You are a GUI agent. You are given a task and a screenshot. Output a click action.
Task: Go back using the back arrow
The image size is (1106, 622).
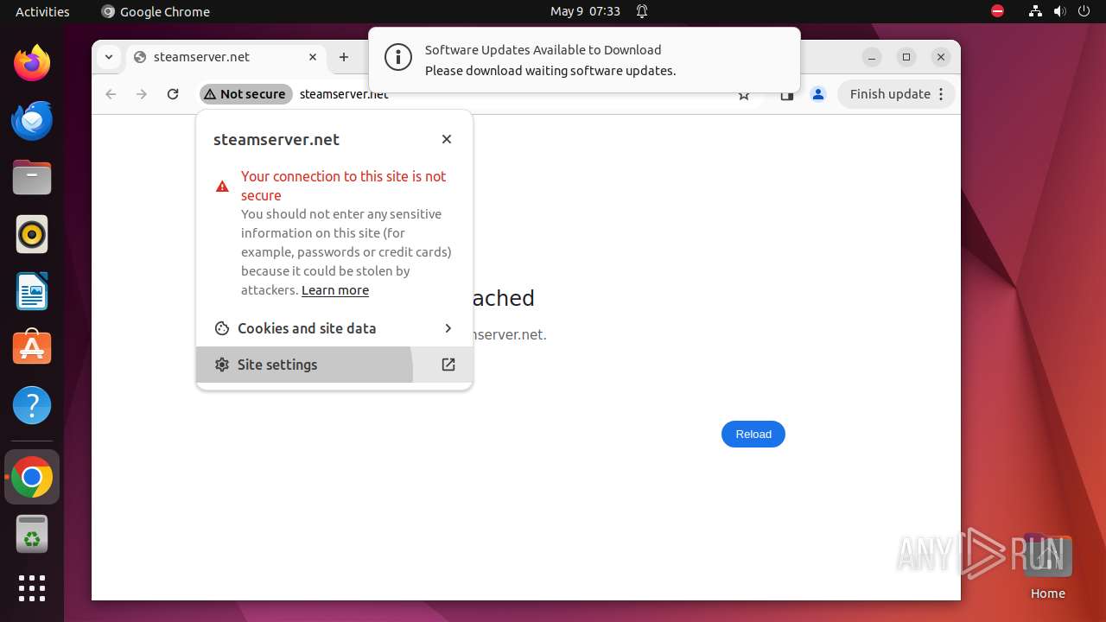[111, 94]
